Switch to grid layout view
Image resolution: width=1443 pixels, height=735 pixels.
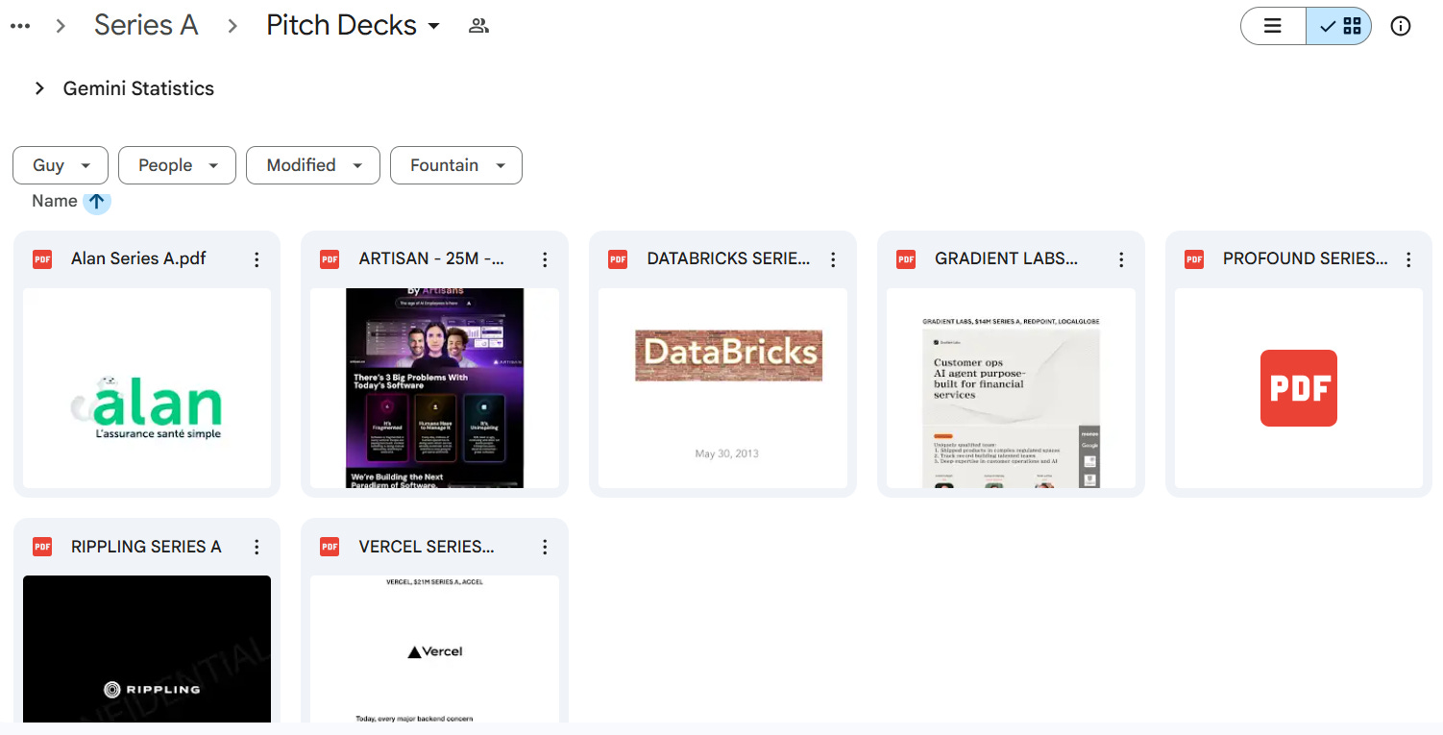click(x=1339, y=26)
